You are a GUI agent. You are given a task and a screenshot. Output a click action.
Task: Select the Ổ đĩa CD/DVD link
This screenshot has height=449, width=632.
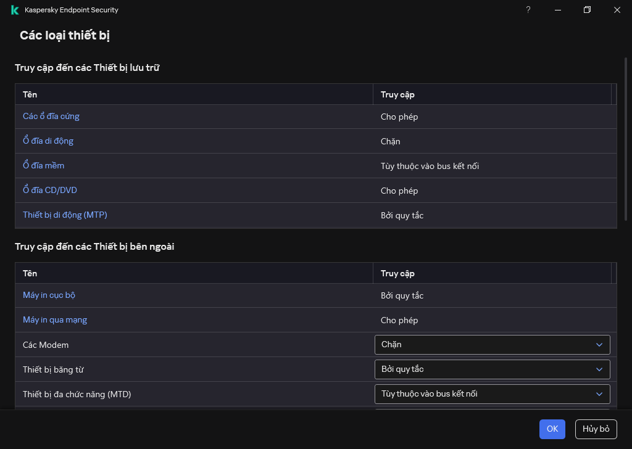coord(50,191)
